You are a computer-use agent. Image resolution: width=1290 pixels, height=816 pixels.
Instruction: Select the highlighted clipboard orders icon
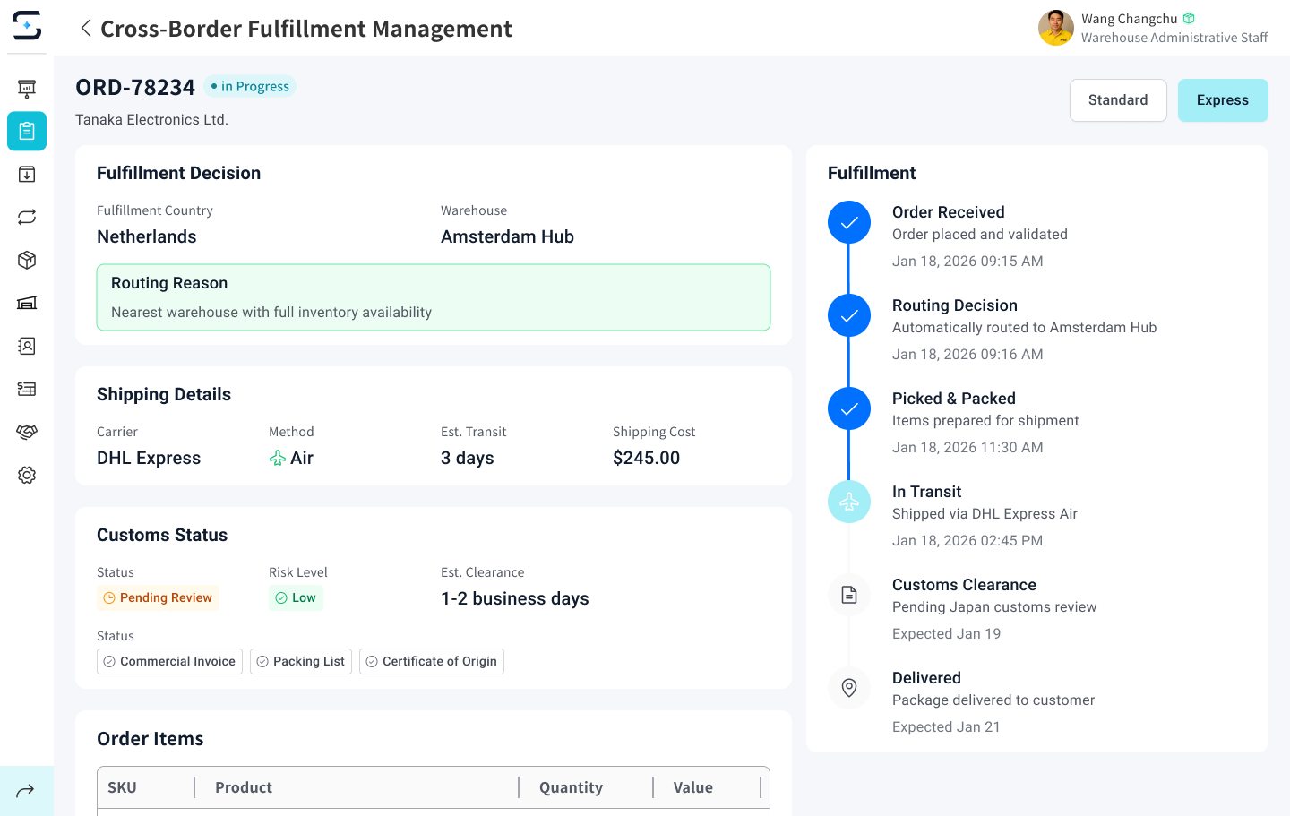27,131
